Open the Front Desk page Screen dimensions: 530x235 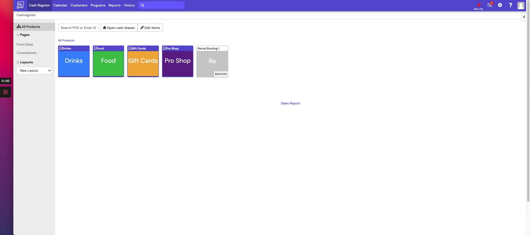tap(25, 44)
